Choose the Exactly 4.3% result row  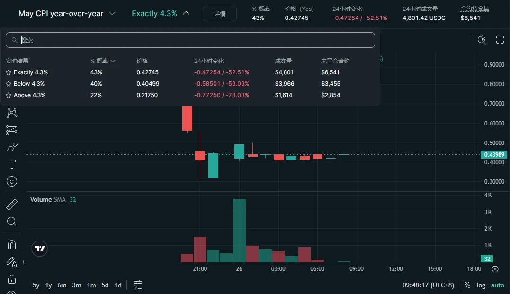pos(190,72)
